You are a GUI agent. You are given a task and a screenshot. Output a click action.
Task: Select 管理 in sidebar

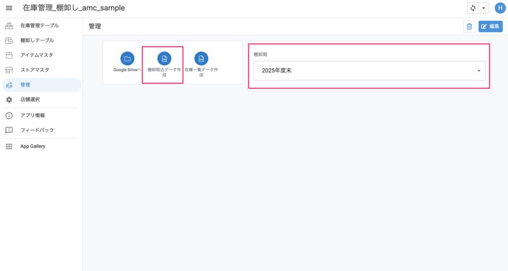click(42, 85)
